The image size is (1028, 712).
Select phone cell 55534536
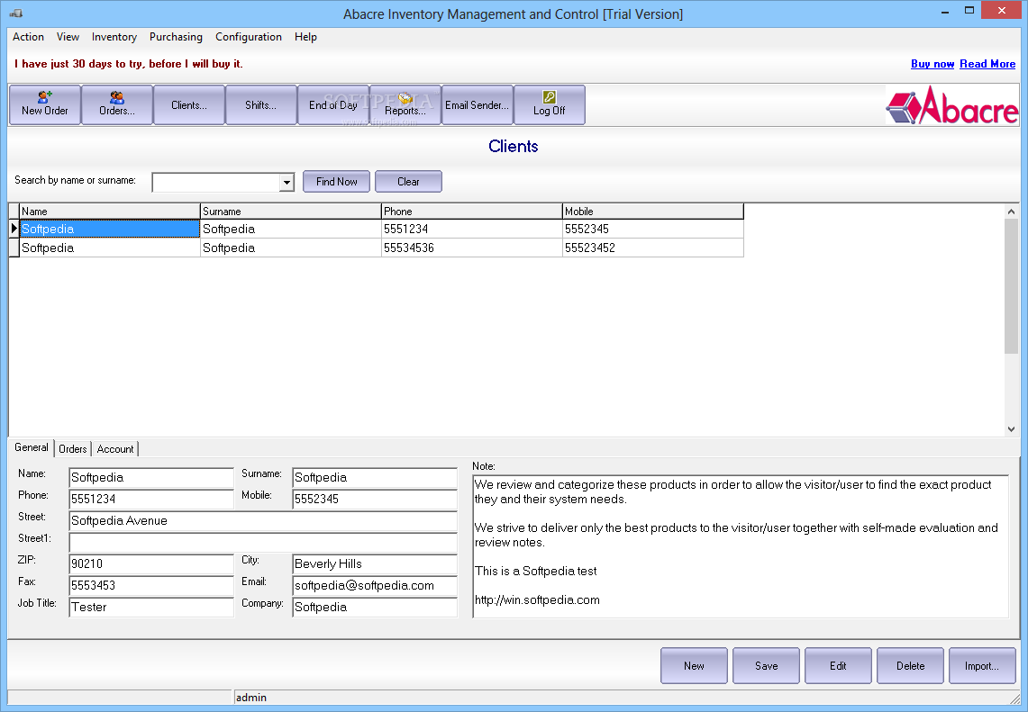[x=471, y=248]
